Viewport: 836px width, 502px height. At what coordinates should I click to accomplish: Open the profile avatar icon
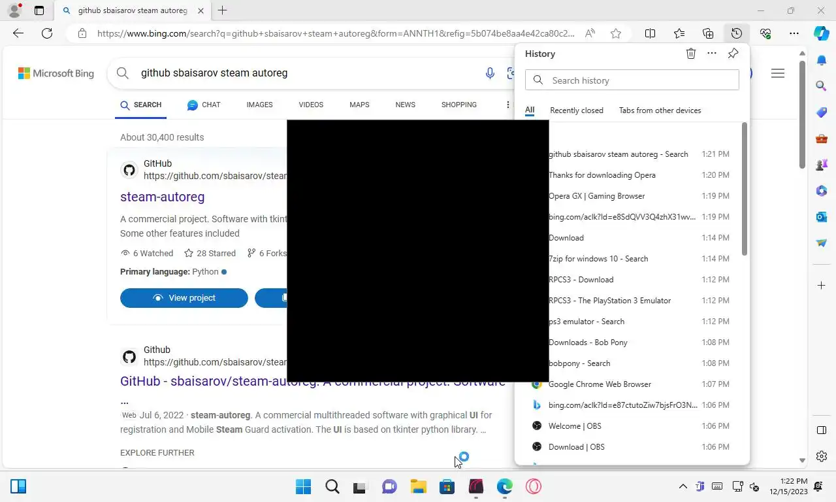14,10
